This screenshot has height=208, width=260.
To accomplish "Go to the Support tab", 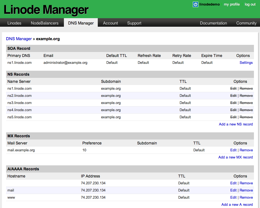I will coord(134,23).
